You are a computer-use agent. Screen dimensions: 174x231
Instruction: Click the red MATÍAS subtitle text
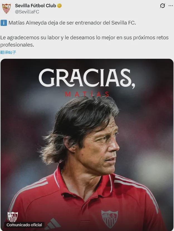[x=87, y=94]
